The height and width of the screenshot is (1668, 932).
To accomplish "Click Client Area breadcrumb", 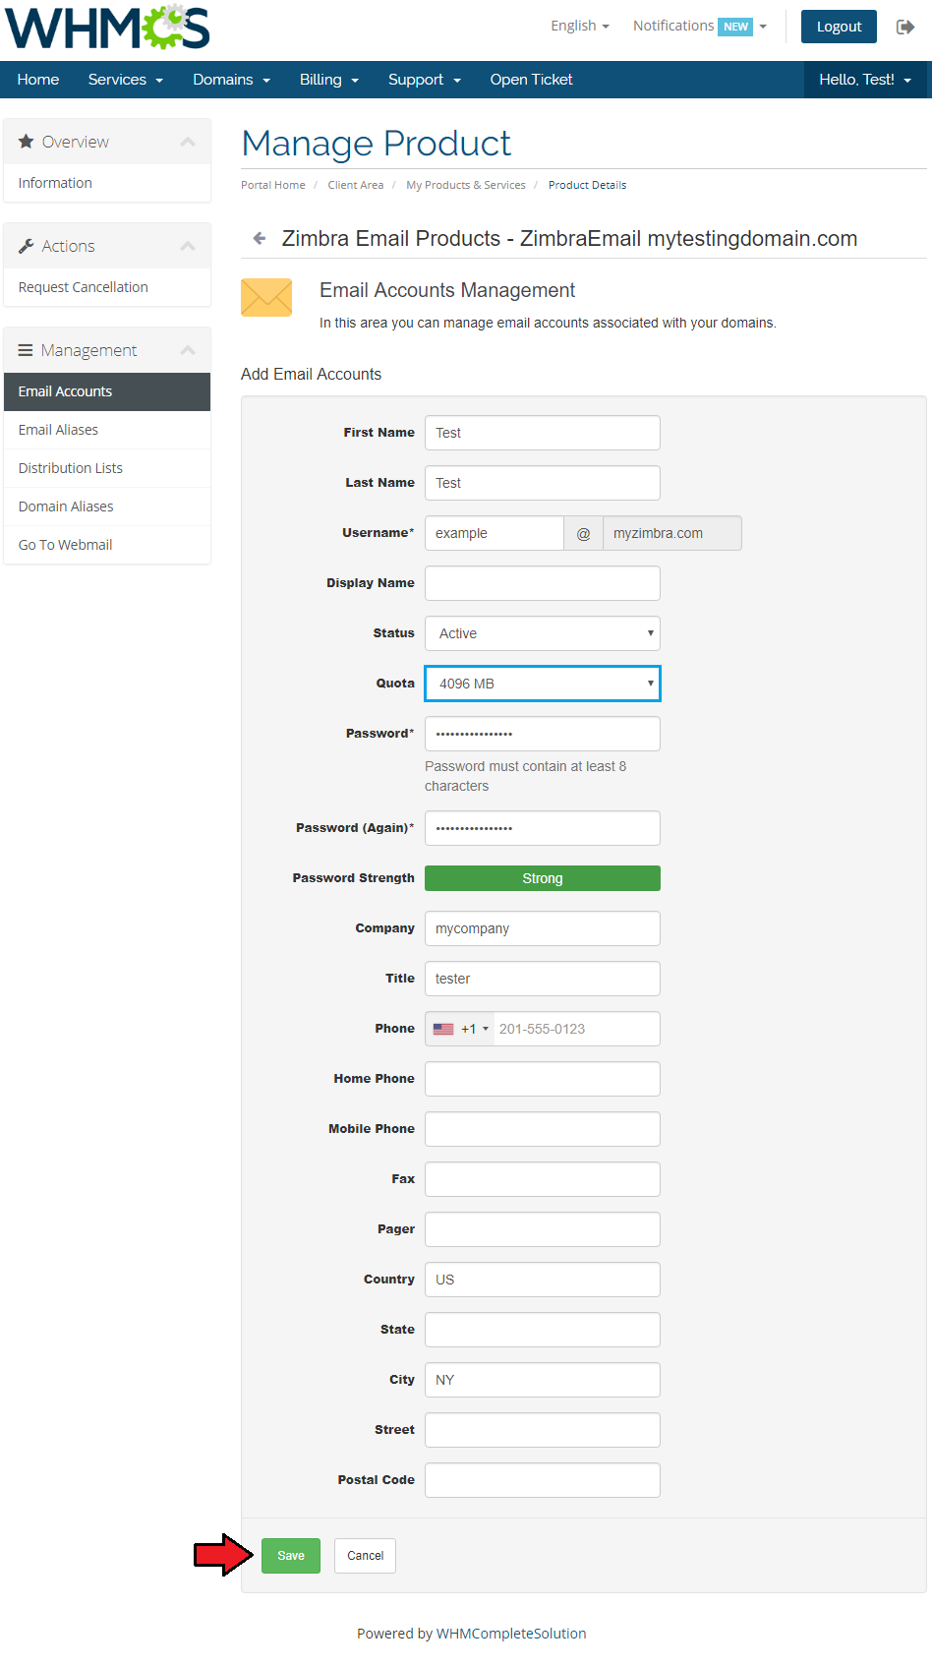I will click(x=356, y=185).
